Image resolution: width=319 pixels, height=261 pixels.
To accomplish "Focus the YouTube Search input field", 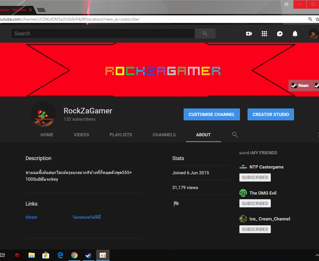I will (x=103, y=34).
